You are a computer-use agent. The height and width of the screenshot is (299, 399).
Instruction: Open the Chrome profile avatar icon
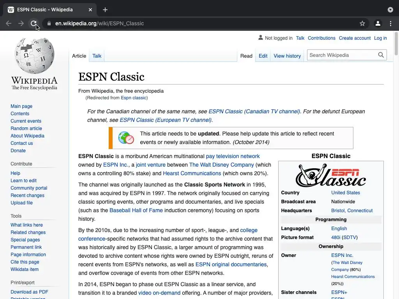(378, 23)
